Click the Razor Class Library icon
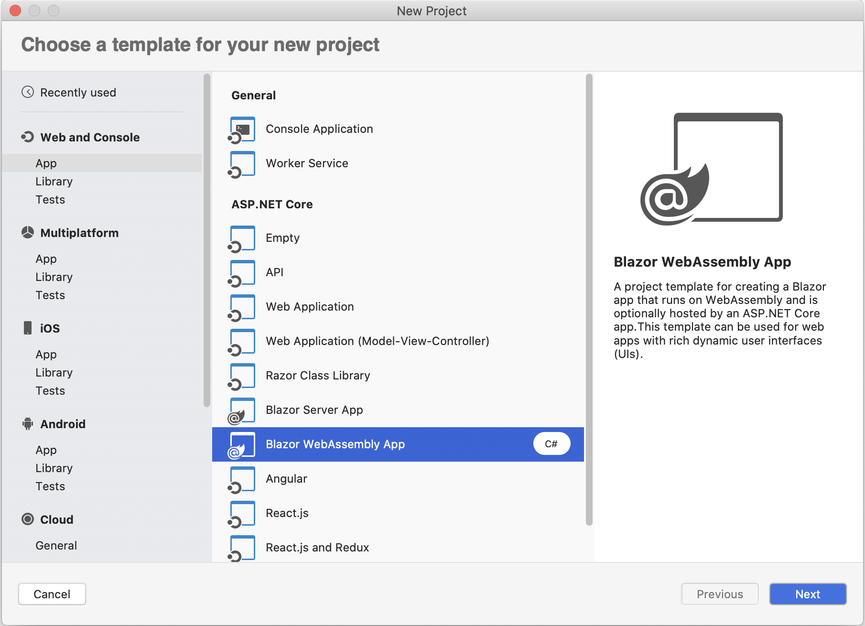865x626 pixels. point(242,377)
